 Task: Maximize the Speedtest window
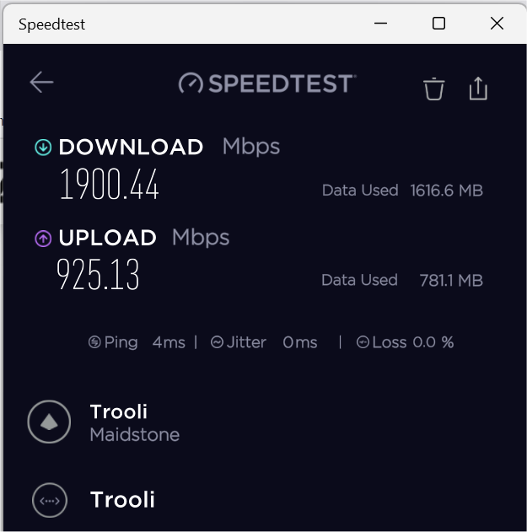pos(438,24)
